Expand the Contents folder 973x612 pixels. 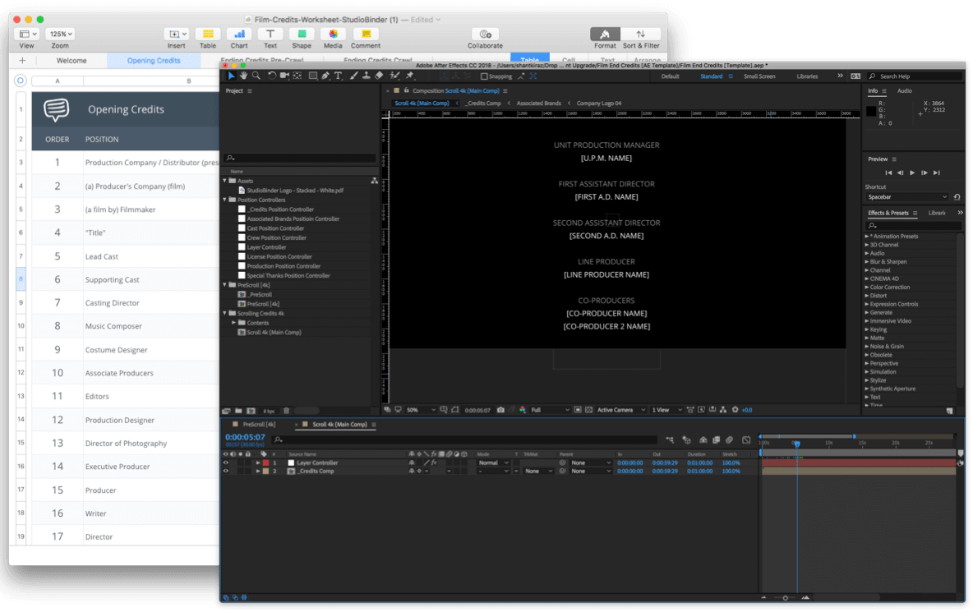click(x=234, y=323)
